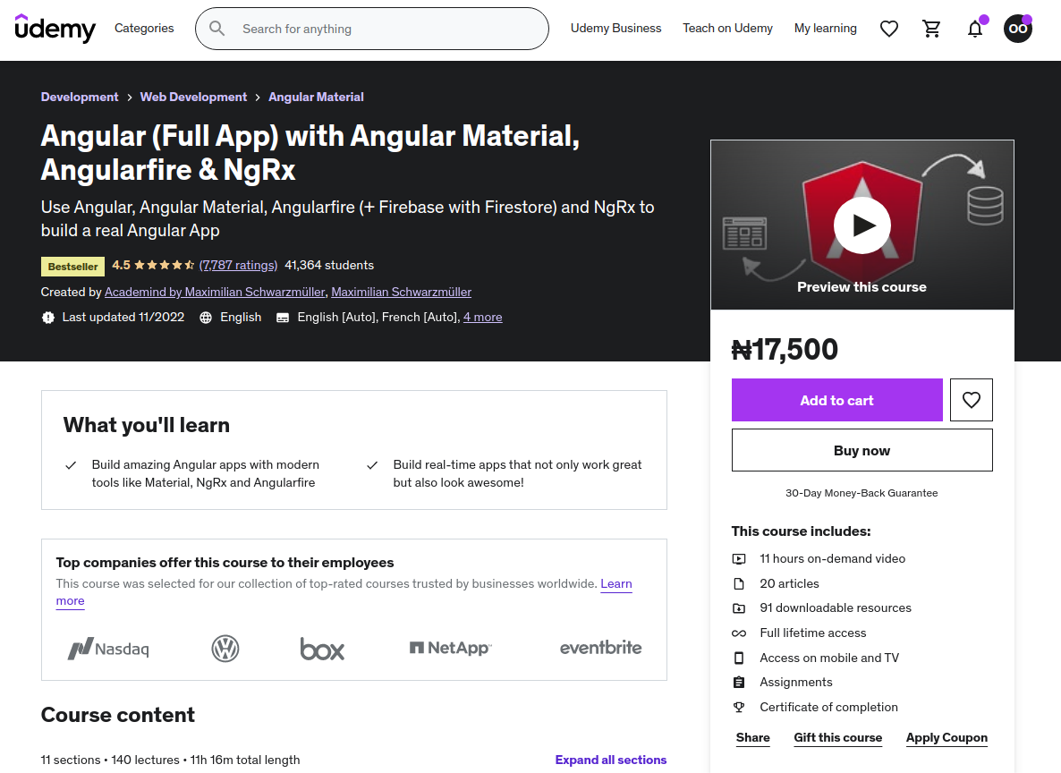Open the Udemy logo home link
The height and width of the screenshot is (773, 1061).
[55, 29]
